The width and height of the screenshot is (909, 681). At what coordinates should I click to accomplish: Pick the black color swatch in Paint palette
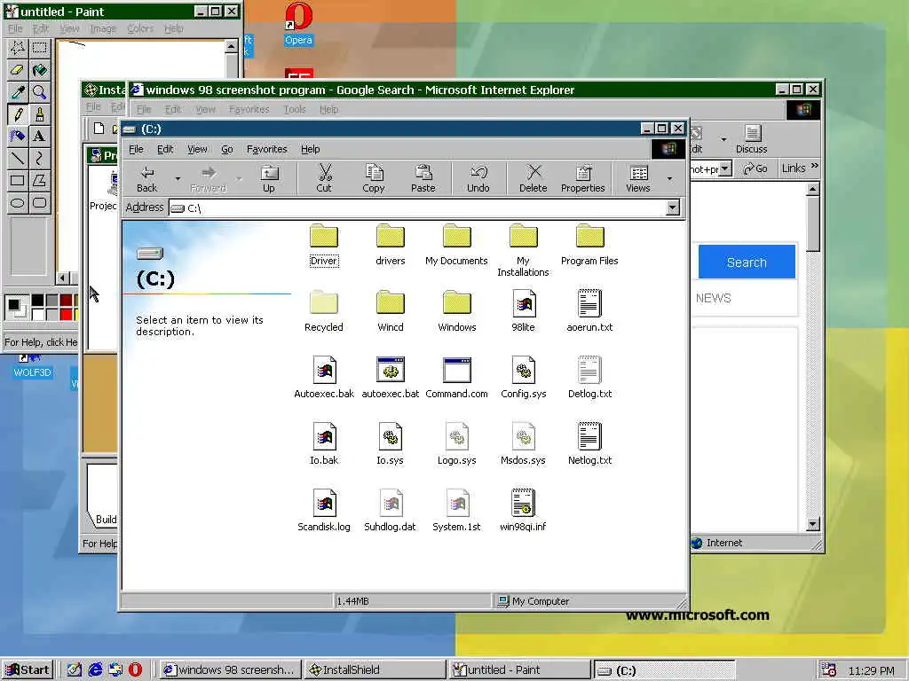coord(37,300)
